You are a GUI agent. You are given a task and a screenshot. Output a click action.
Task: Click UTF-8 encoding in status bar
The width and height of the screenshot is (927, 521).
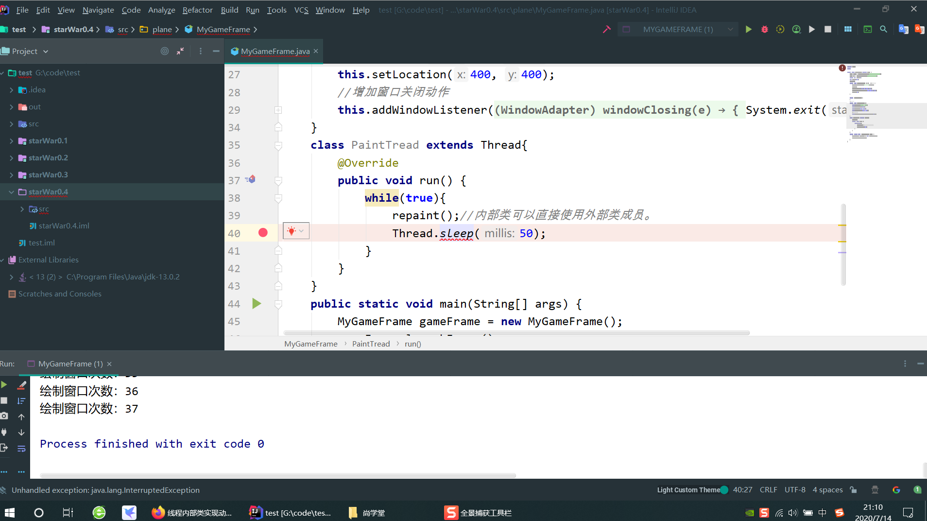tap(795, 490)
